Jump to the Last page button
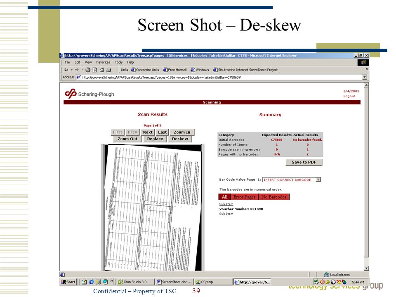 pos(162,132)
